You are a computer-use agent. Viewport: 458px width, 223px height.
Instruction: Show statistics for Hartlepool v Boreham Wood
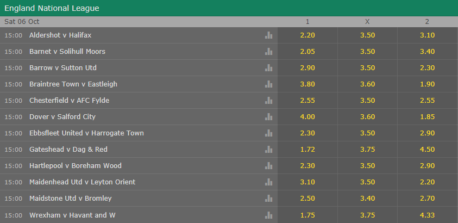pyautogui.click(x=268, y=166)
